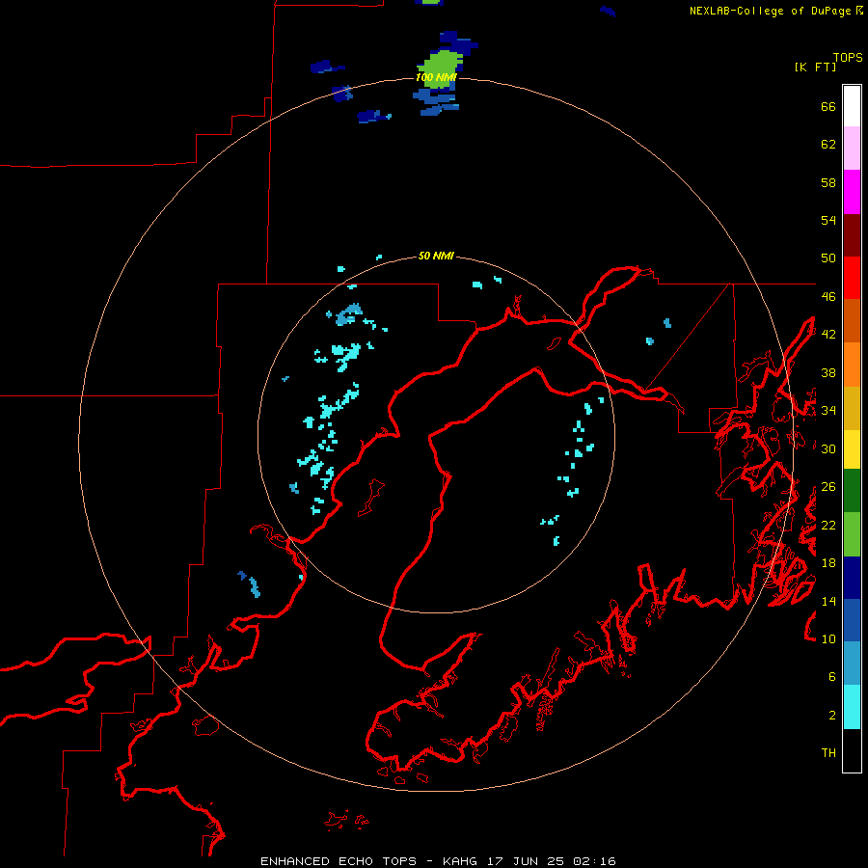This screenshot has height=868, width=868.
Task: Click the dark green 22-26 kft swatch
Action: (852, 491)
